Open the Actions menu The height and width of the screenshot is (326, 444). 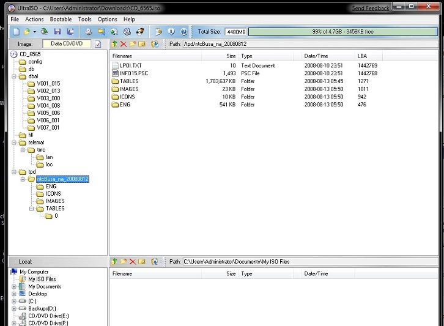[34, 19]
